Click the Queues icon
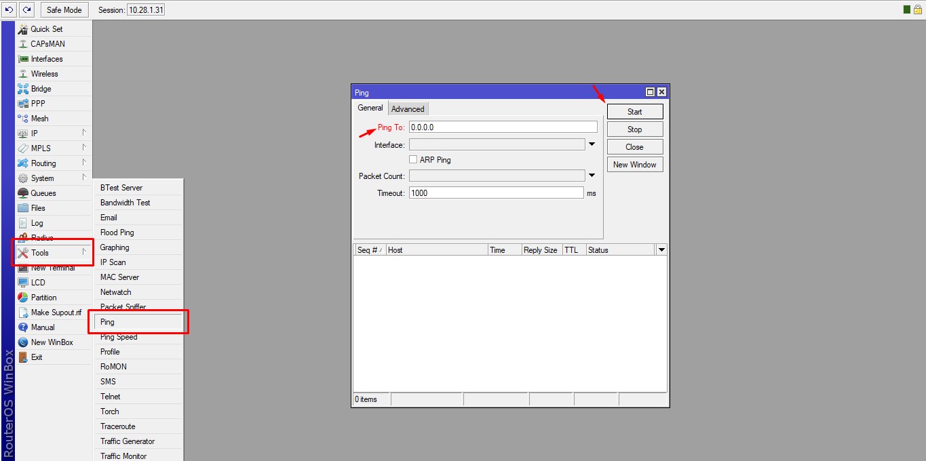This screenshot has height=461, width=926. tap(23, 193)
